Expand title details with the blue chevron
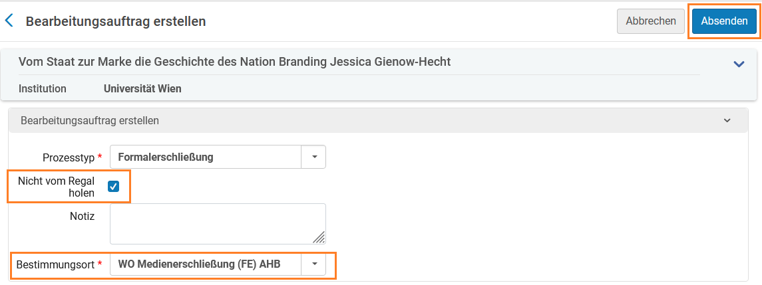Viewport: 762px width, 285px height. 739,64
